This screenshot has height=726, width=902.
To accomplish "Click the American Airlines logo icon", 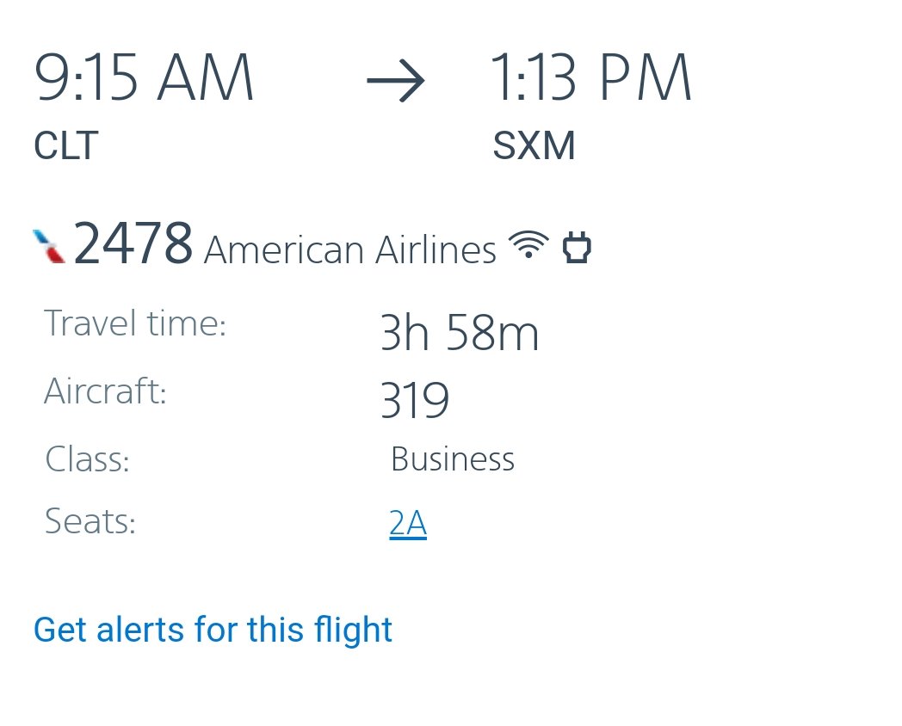I will (49, 245).
